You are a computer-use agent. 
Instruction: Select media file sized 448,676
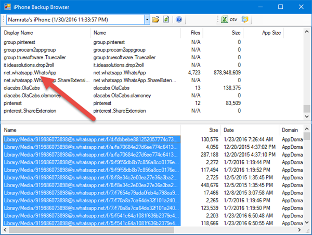coord(92,185)
